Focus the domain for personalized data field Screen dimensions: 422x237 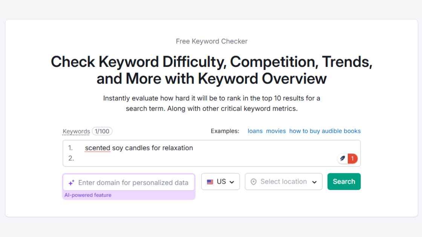coord(128,182)
